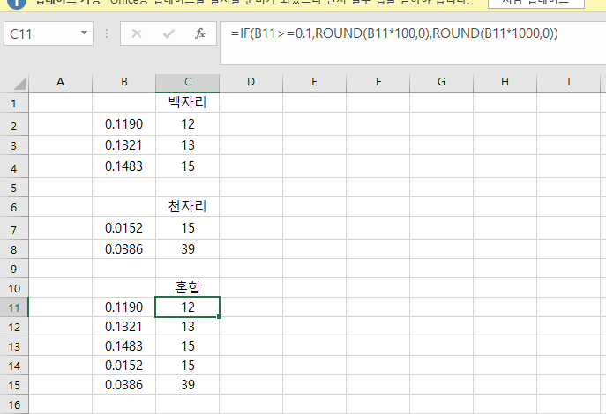Viewport: 606px width, 414px height.
Task: Click the Name Box showing C11
Action: [49, 33]
